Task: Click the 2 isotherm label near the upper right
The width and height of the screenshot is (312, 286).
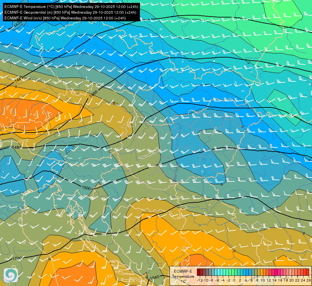Action: (249, 63)
